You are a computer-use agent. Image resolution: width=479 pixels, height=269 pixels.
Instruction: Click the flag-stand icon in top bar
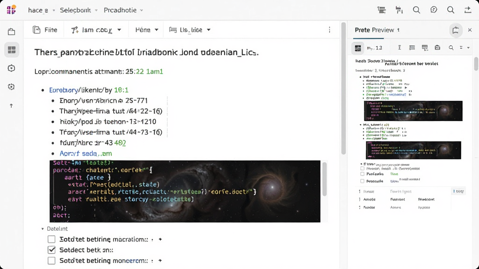tap(399, 10)
